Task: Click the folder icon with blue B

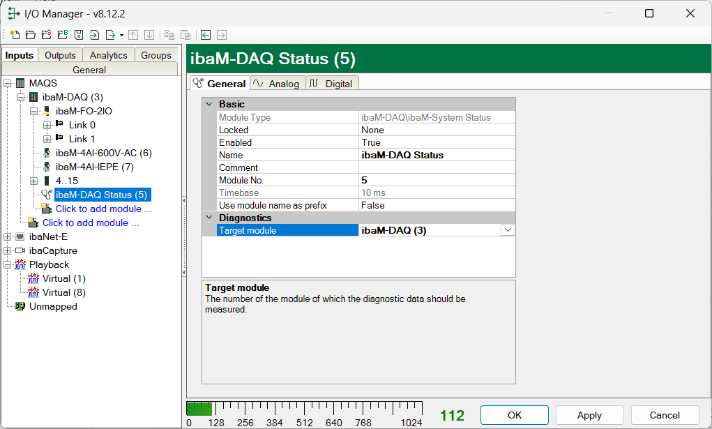Action: [x=63, y=35]
